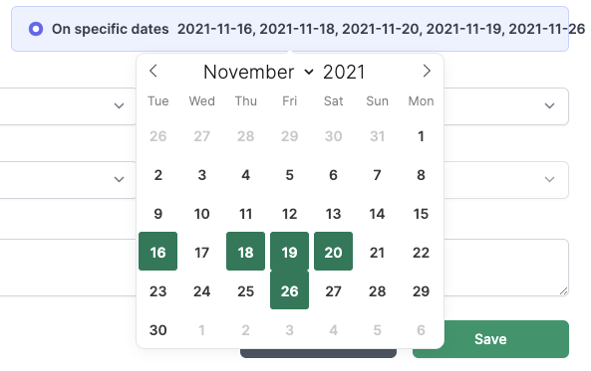Viewport: 591px width, 371px height.
Task: Deselect November 16 in calendar
Action: pos(157,252)
